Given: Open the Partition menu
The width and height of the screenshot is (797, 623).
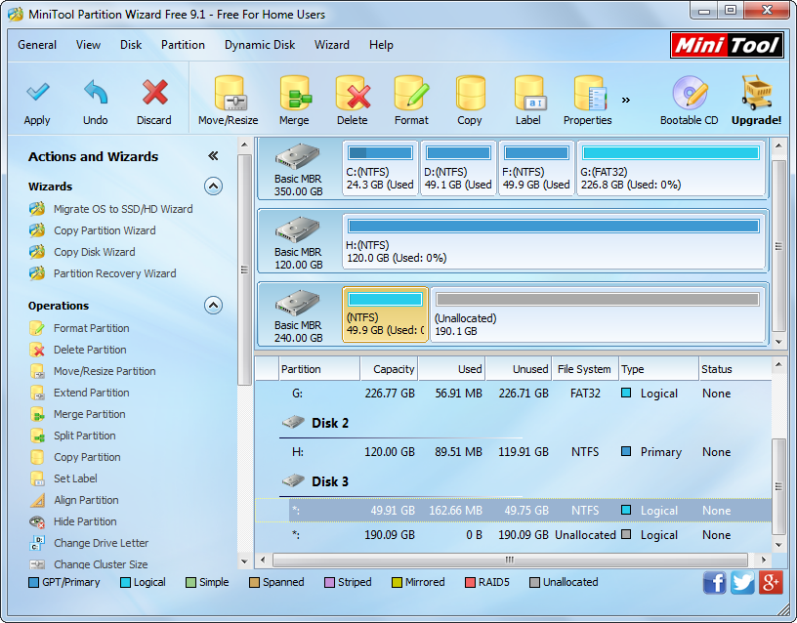Looking at the screenshot, I should [183, 45].
